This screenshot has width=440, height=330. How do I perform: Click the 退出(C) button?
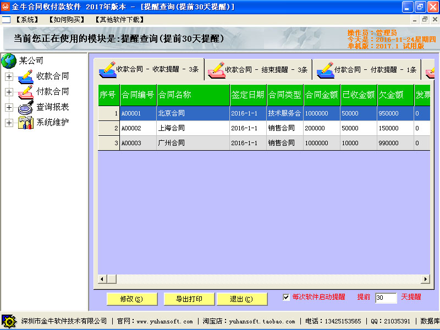(242, 299)
